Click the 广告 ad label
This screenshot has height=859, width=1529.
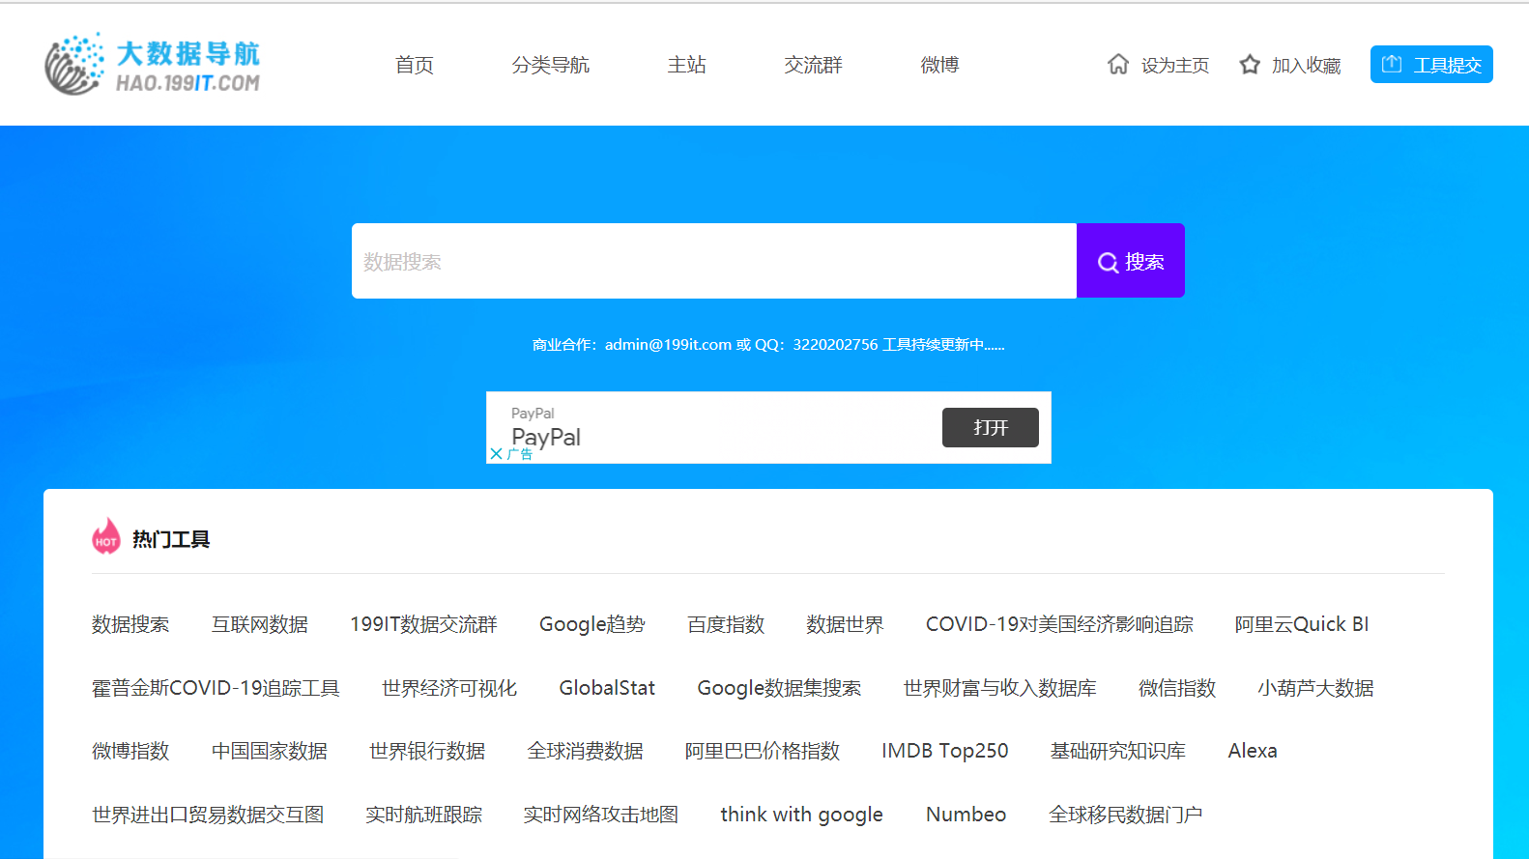(x=520, y=454)
